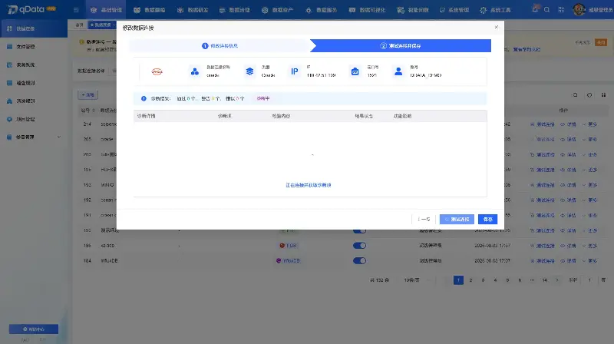The height and width of the screenshot is (344, 614).
Task: Open the notification bell in top header
Action: pyautogui.click(x=535, y=8)
